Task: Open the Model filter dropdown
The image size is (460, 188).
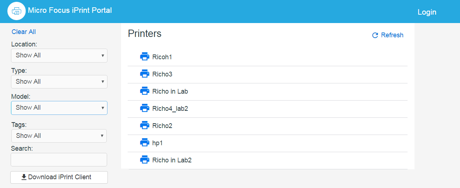Action: coord(59,108)
